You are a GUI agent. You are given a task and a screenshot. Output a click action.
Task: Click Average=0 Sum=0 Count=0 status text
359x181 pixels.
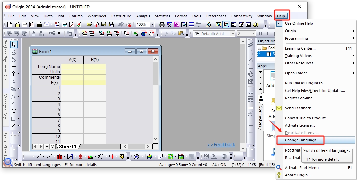(x=183, y=165)
